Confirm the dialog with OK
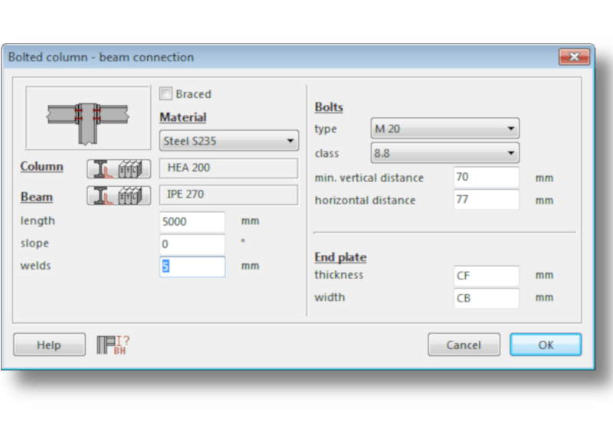Screen dimensions: 613x421 point(546,345)
